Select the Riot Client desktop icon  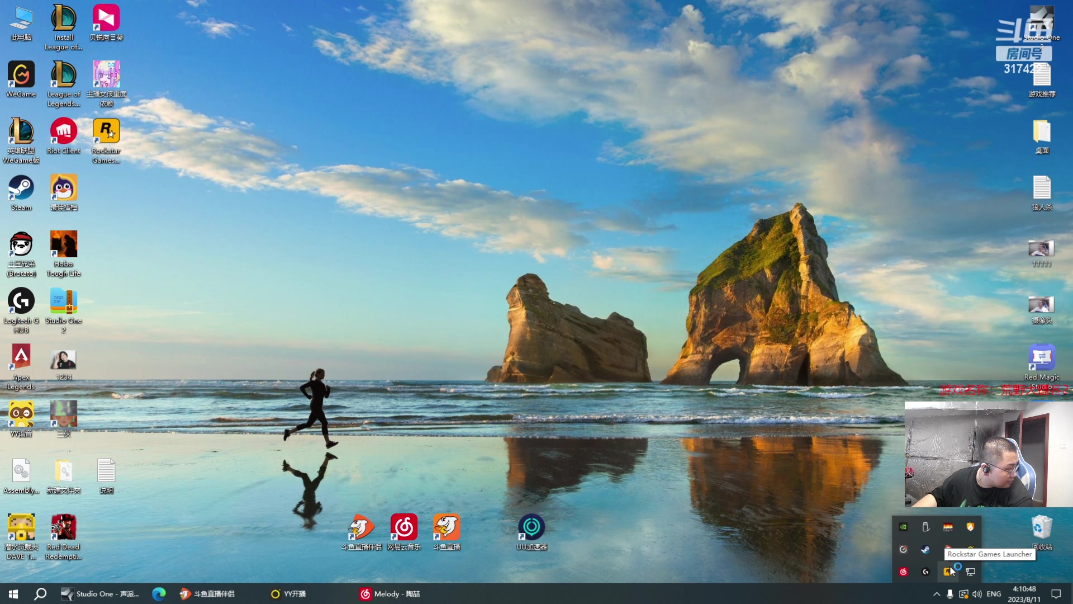pyautogui.click(x=64, y=132)
